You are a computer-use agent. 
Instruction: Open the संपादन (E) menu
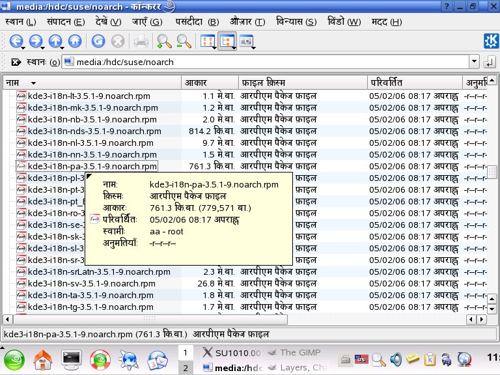point(66,21)
